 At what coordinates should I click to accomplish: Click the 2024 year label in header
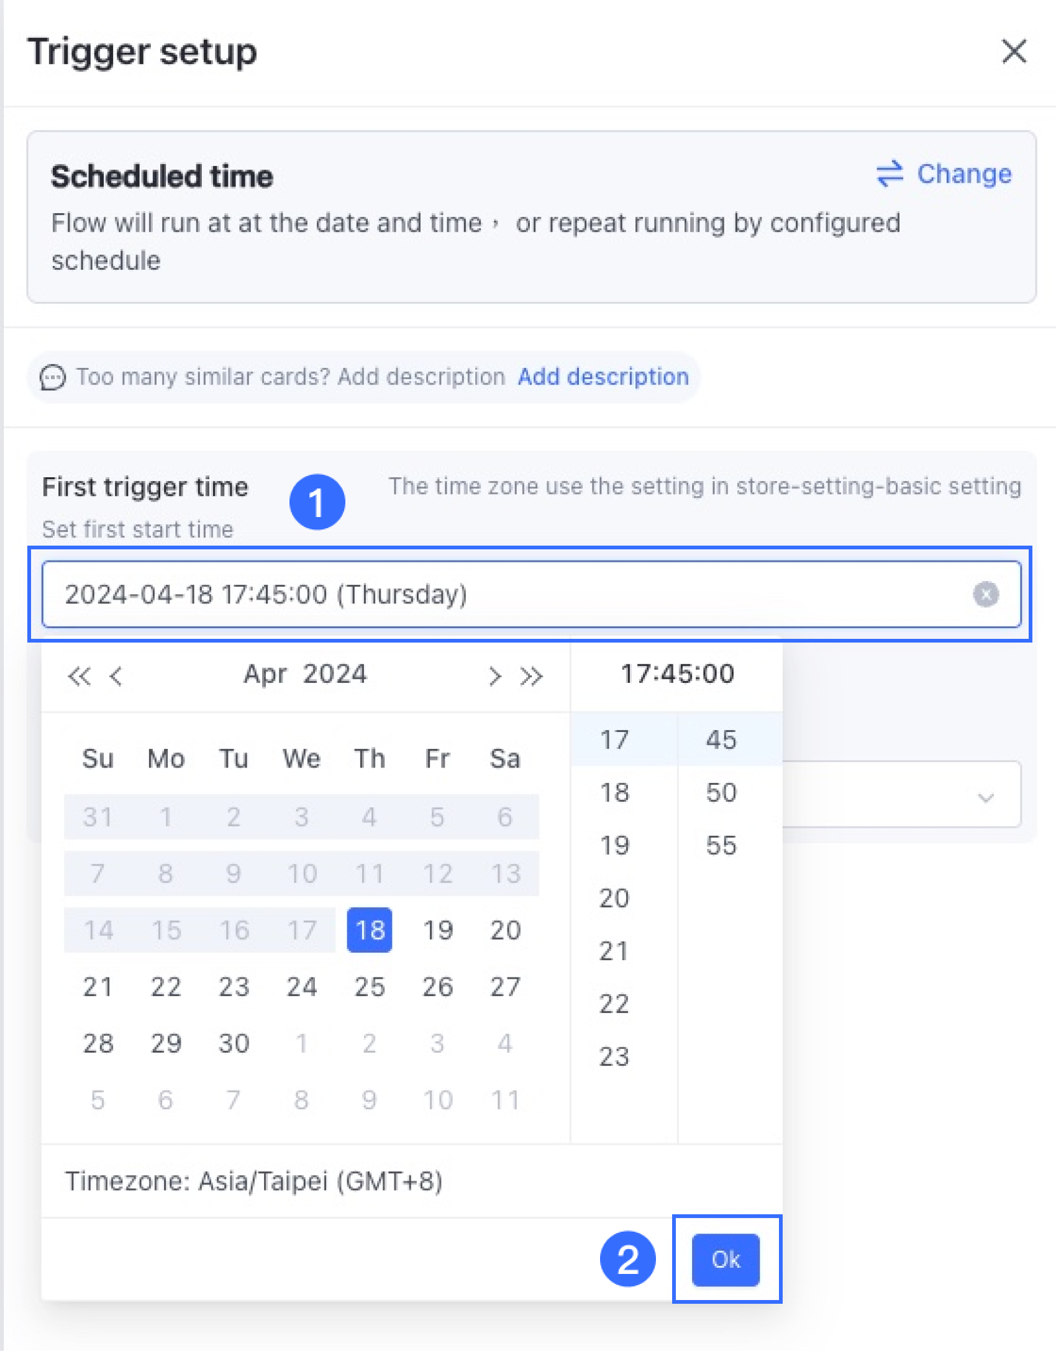335,674
